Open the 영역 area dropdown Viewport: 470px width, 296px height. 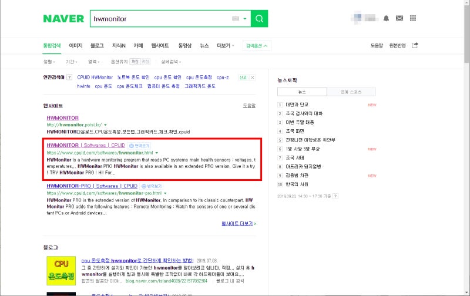point(94,62)
